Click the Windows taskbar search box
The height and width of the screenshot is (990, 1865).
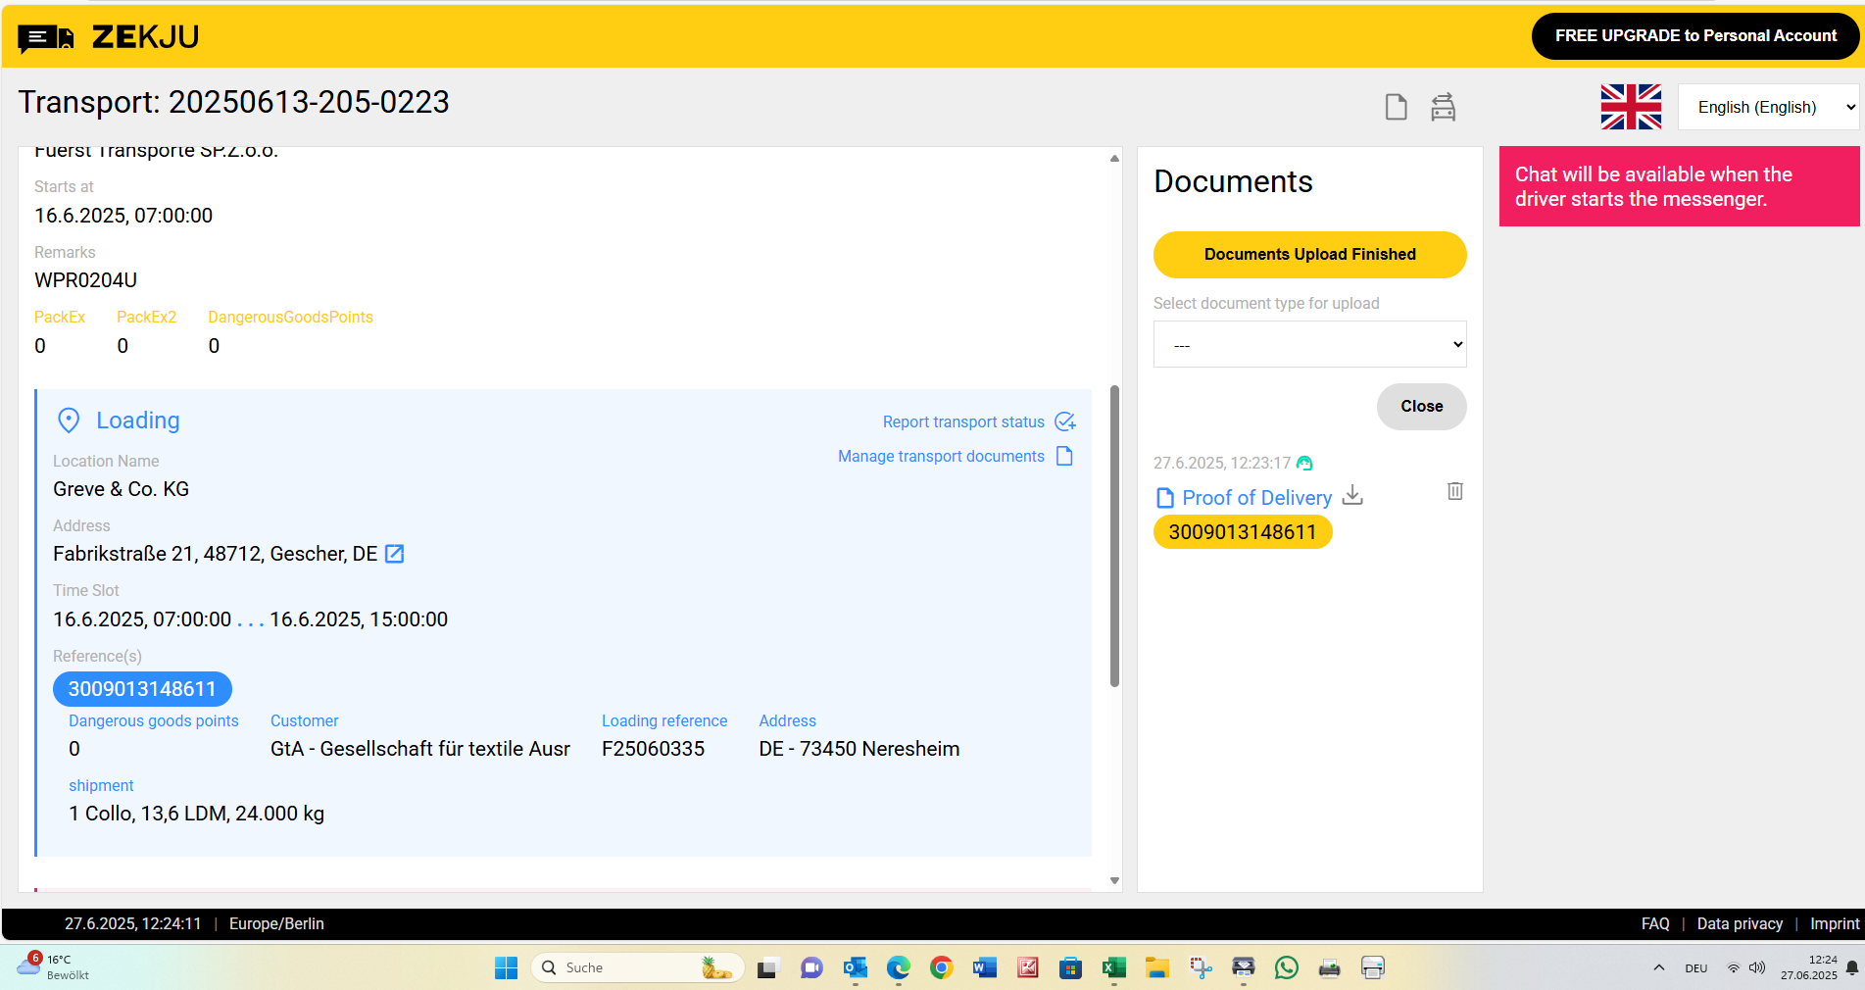(x=637, y=968)
